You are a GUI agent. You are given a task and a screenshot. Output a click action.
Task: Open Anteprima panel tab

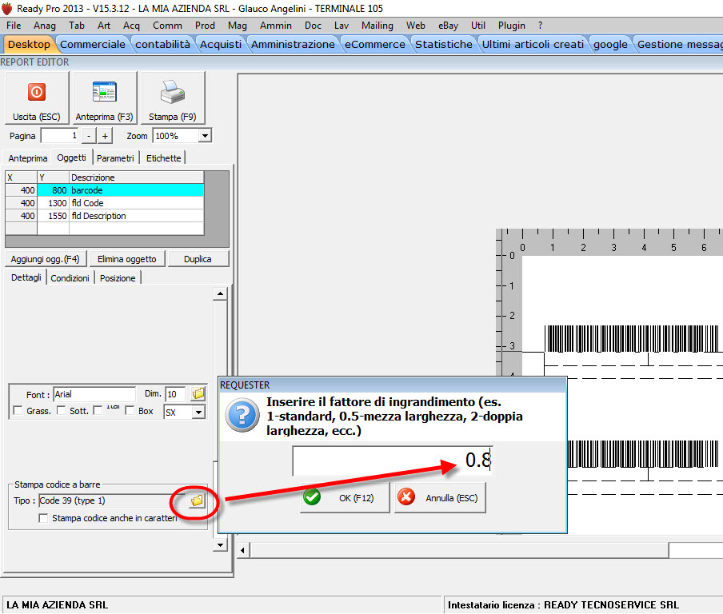(28, 158)
